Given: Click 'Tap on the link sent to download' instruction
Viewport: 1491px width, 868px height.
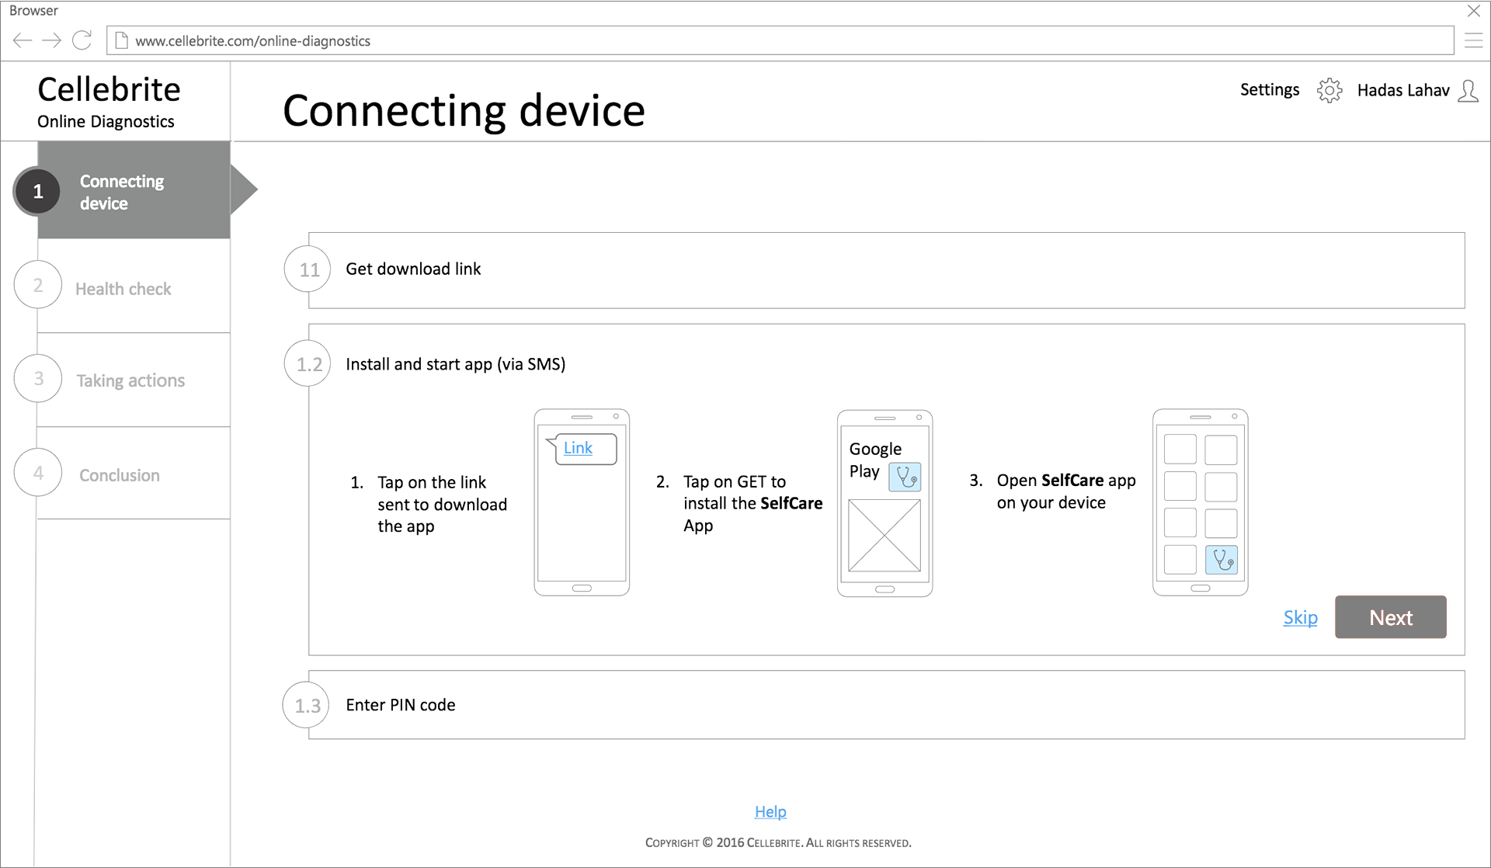Looking at the screenshot, I should [442, 504].
